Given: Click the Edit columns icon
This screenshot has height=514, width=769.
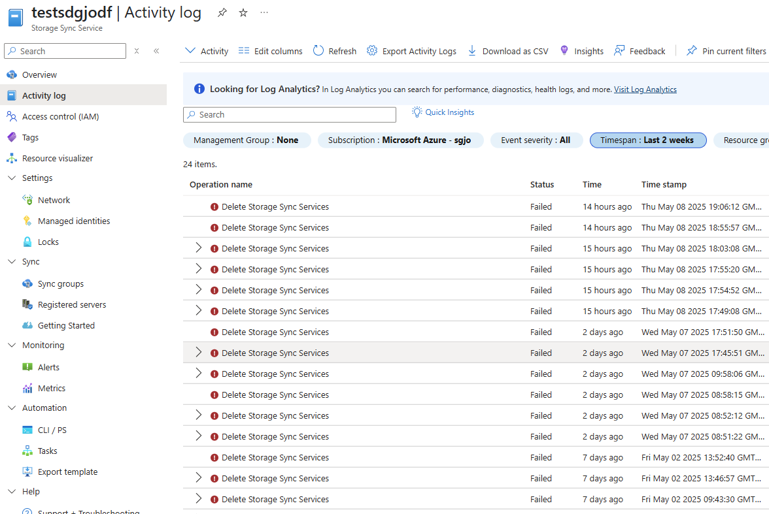Looking at the screenshot, I should [x=244, y=50].
